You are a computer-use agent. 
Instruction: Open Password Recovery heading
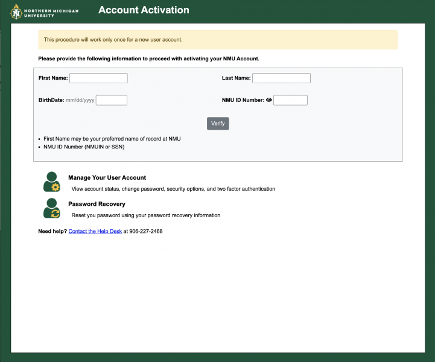[x=97, y=204]
